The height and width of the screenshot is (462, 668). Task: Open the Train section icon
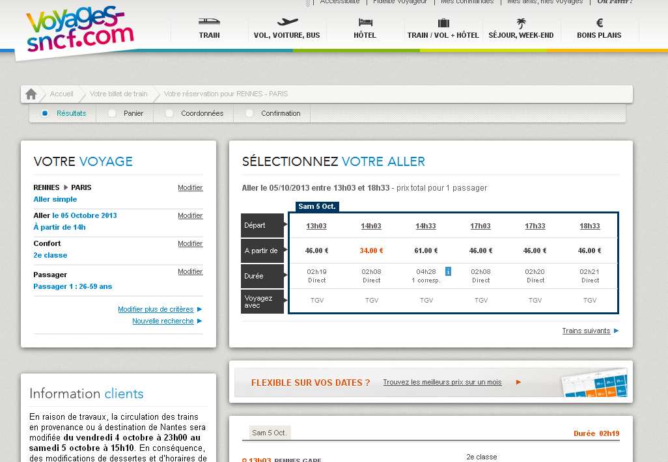coord(209,23)
